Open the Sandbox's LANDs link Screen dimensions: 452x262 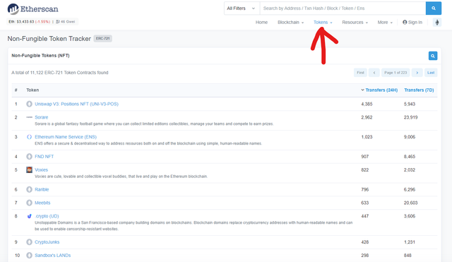pos(53,256)
